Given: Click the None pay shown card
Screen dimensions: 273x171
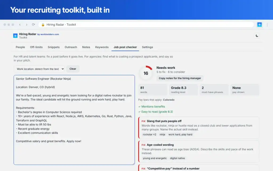Looking at the screenshot, I should point(245,90).
